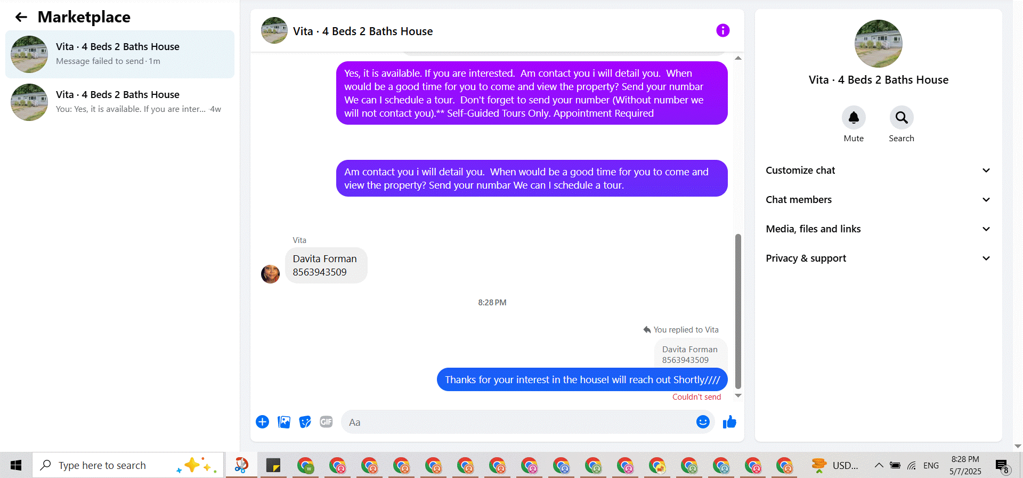Search within the conversation
Image resolution: width=1023 pixels, height=478 pixels.
click(x=902, y=117)
